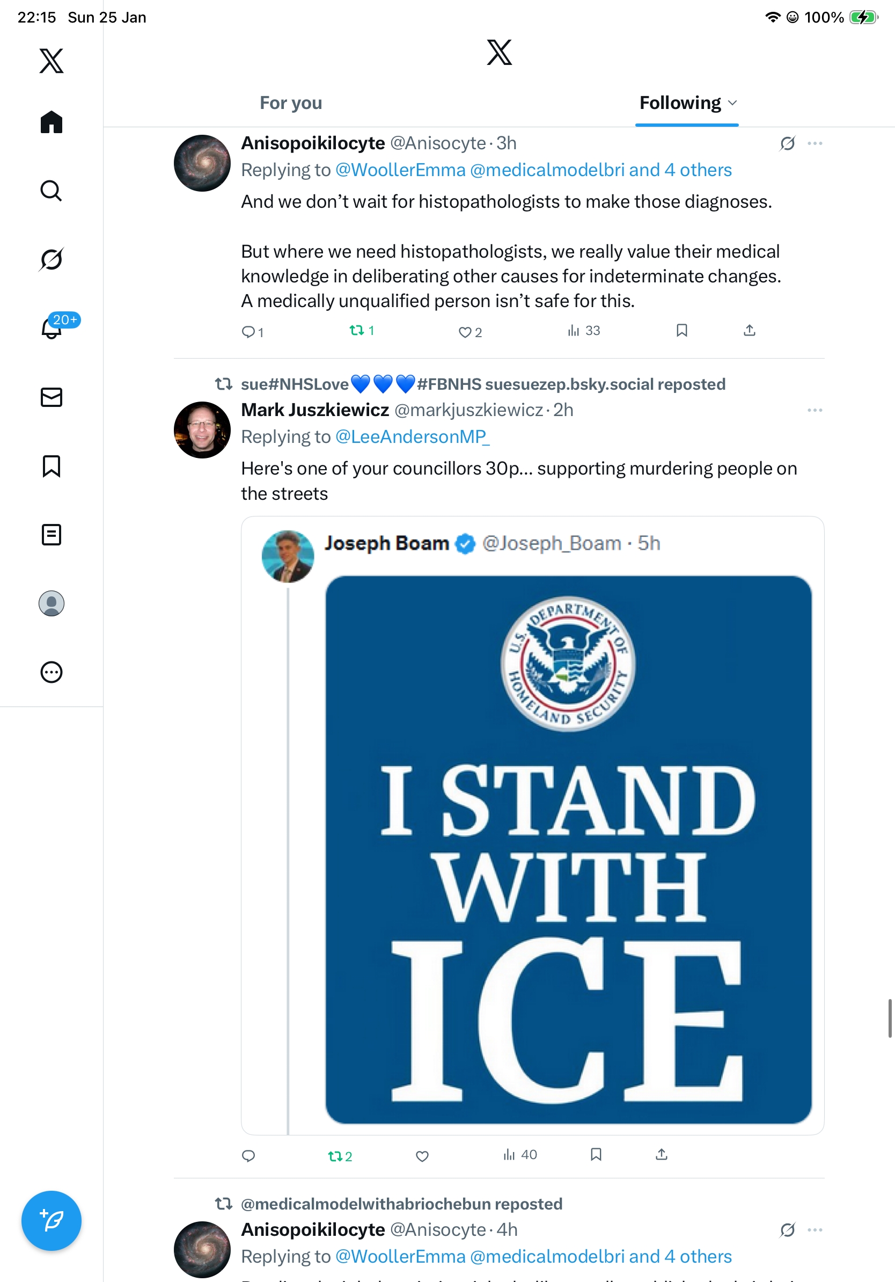Click the compose new post button
895x1282 pixels.
point(52,1220)
